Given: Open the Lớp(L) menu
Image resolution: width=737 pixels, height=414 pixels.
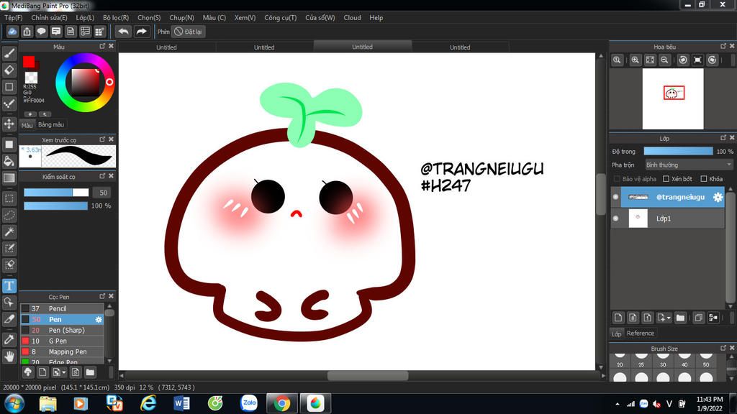Looking at the screenshot, I should pyautogui.click(x=85, y=17).
